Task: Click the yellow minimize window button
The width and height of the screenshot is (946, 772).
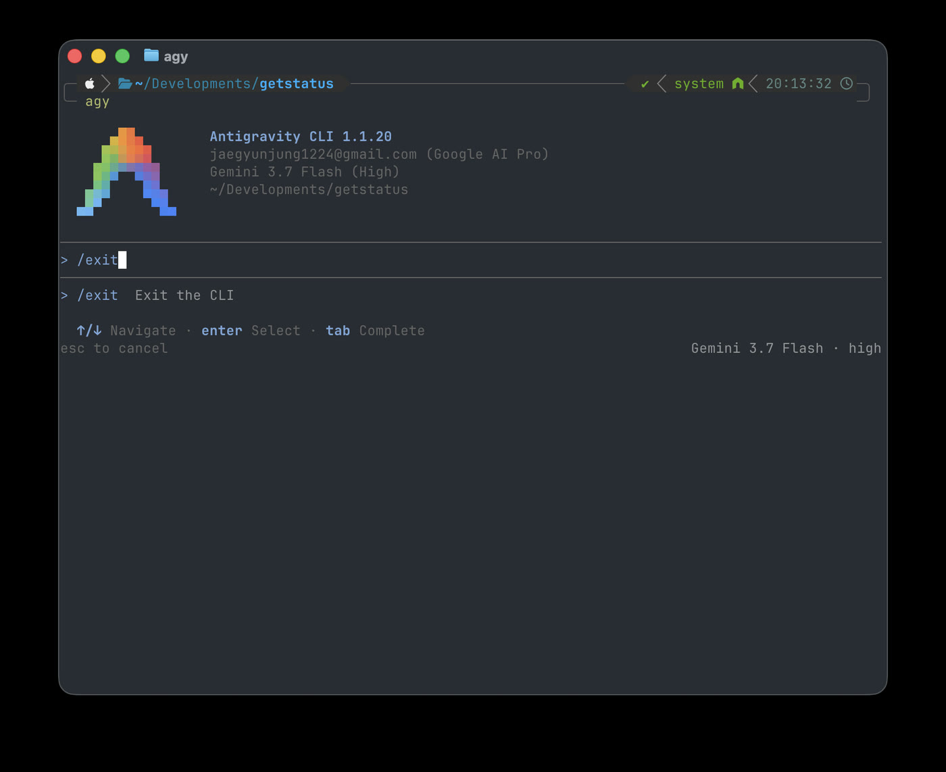Action: 99,56
